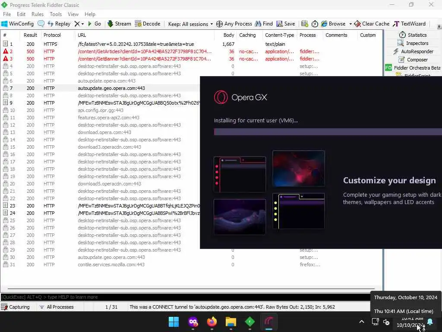Switch to Fiddler Orchestra Beta tab

click(413, 68)
